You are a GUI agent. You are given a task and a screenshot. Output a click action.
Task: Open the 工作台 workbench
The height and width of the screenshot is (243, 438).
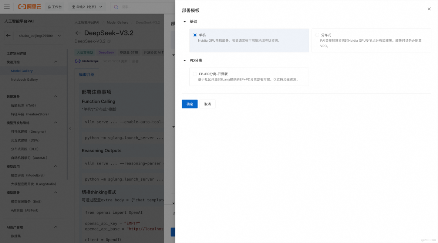point(54,7)
